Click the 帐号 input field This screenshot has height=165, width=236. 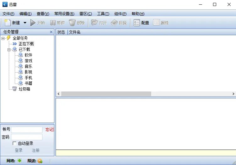click(x=27, y=130)
